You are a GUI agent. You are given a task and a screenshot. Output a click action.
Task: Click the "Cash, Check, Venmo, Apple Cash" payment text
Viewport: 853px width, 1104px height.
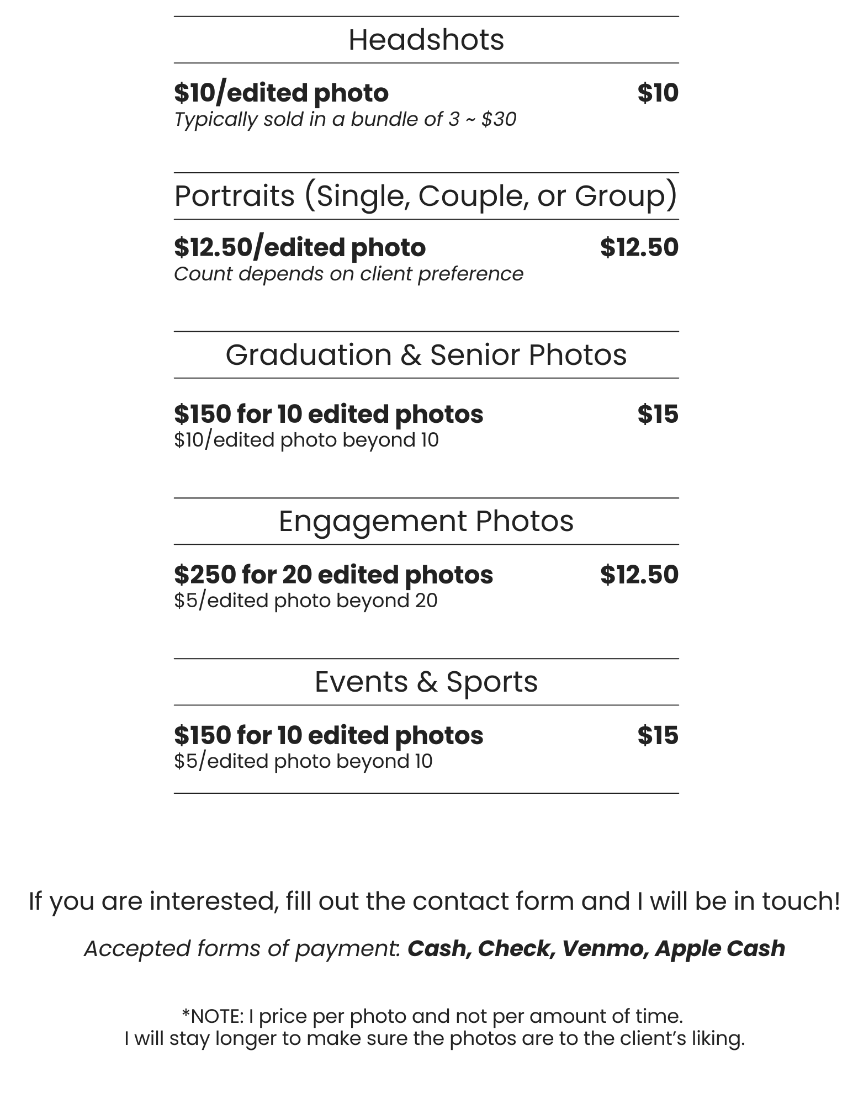pos(596,949)
